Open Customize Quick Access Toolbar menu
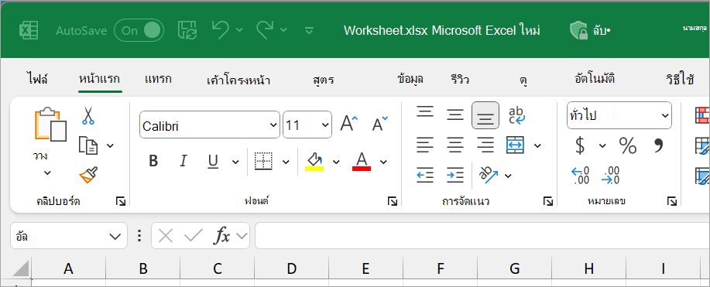This screenshot has height=287, width=710. click(309, 30)
